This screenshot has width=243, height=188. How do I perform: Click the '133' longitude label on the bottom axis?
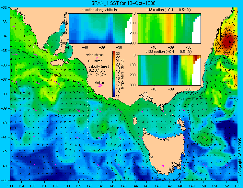(10, 186)
